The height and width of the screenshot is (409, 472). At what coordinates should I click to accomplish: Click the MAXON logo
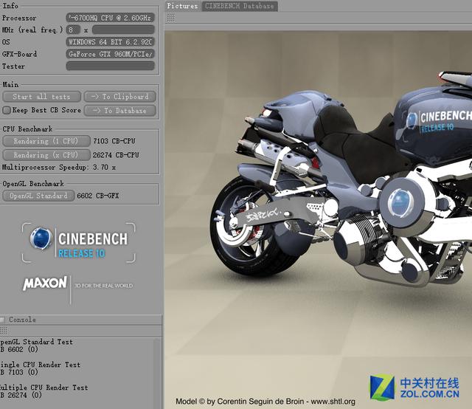click(45, 283)
